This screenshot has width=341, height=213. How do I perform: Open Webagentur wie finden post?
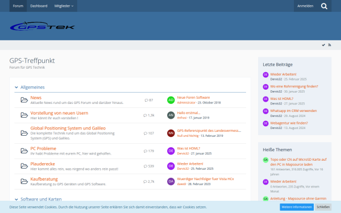pyautogui.click(x=289, y=123)
